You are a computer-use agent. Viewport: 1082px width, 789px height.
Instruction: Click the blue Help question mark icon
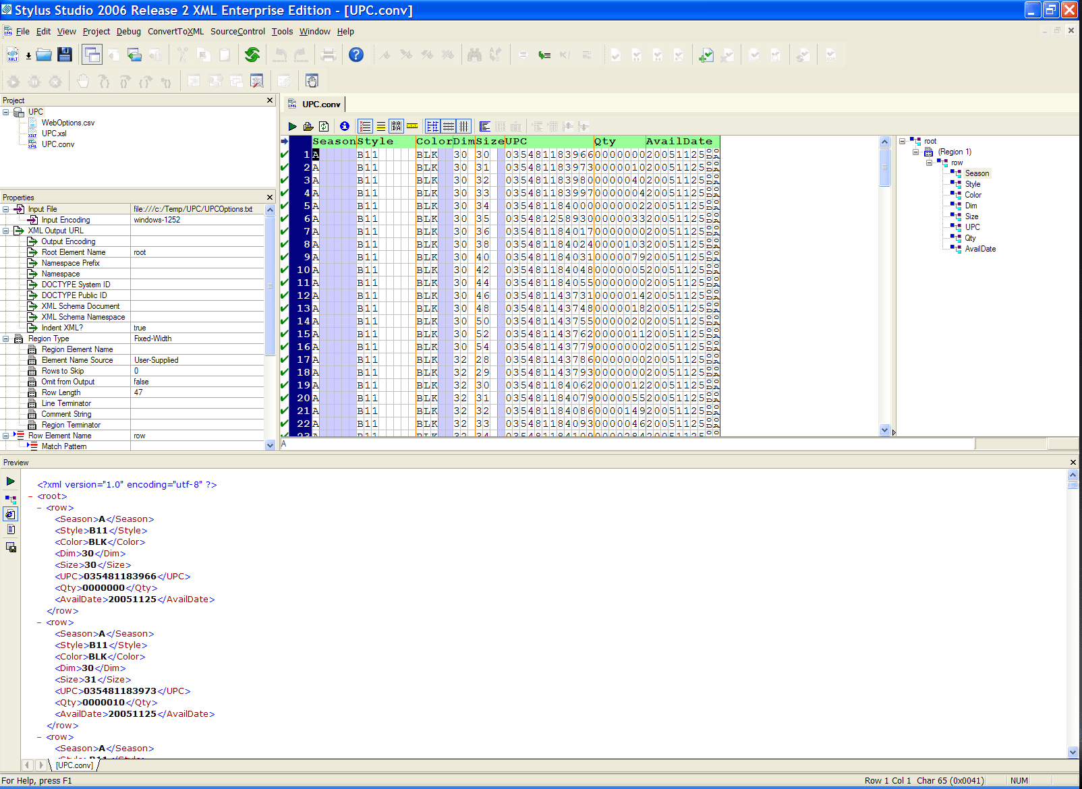tap(356, 55)
